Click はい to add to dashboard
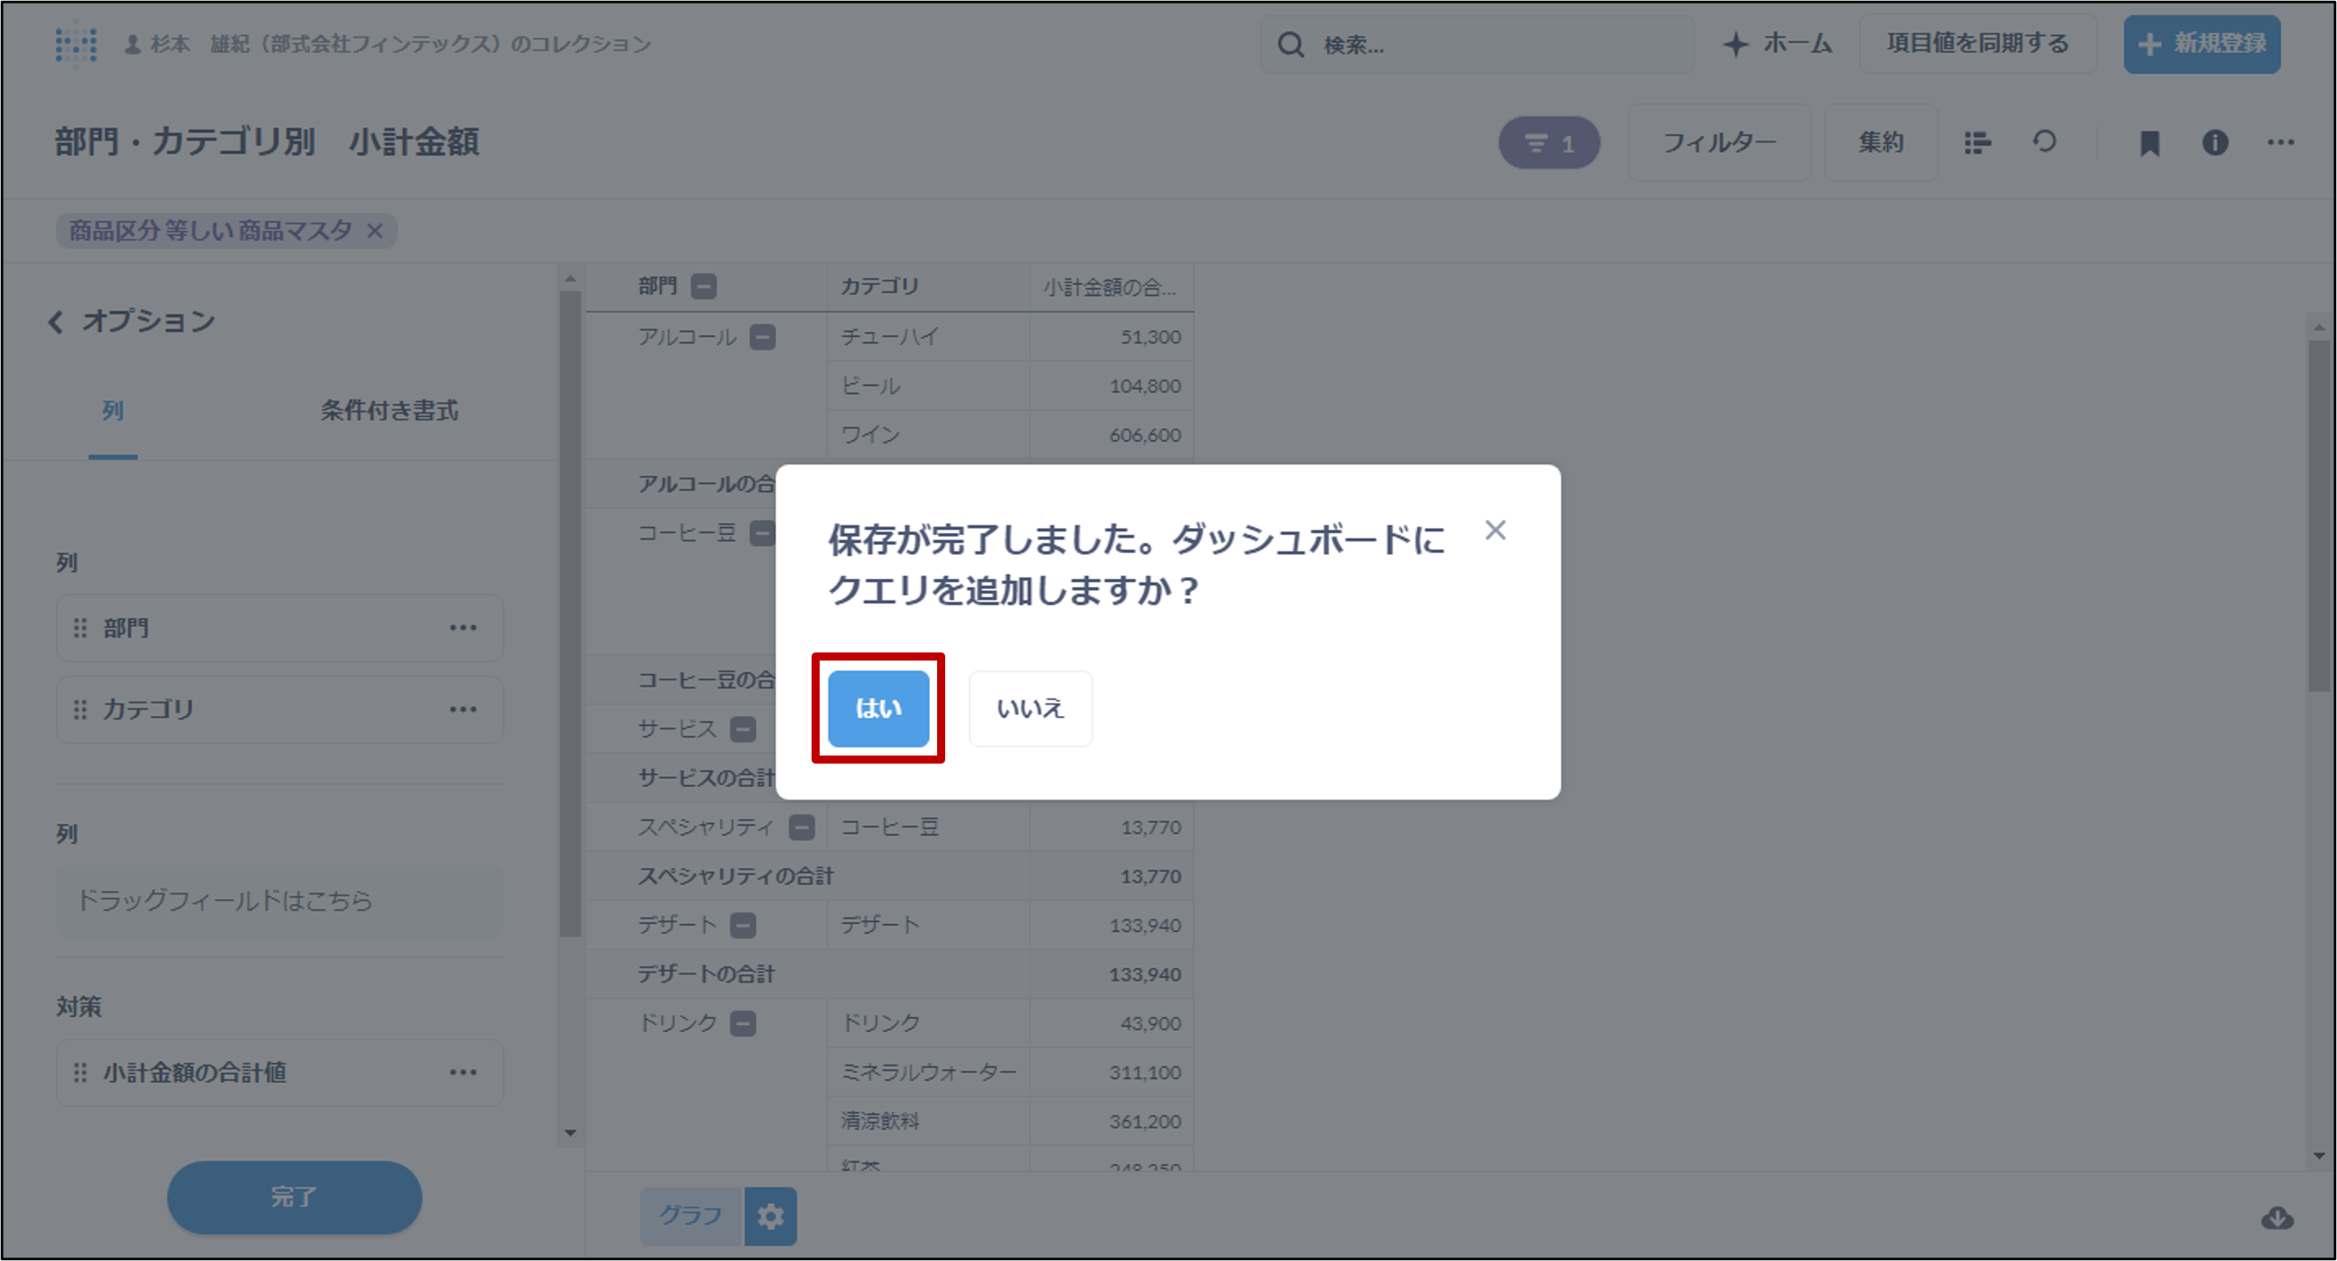The width and height of the screenshot is (2337, 1261). [877, 708]
